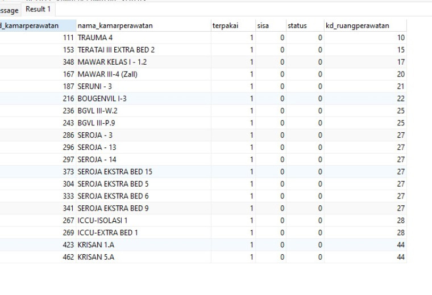Sort by nama_kamarperawatan column header
Image resolution: width=432 pixels, height=295 pixels.
(x=143, y=26)
